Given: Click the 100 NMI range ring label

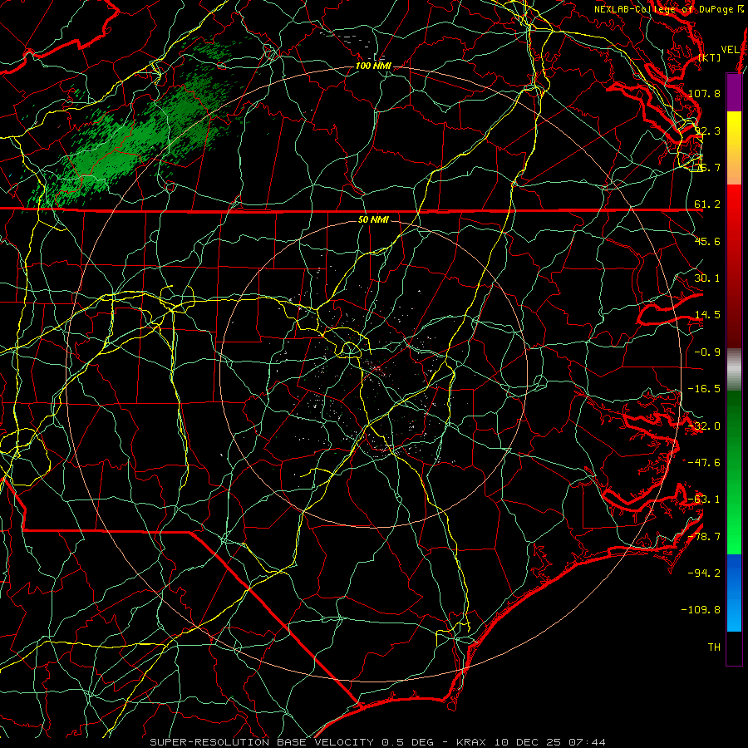Looking at the screenshot, I should 373,66.
